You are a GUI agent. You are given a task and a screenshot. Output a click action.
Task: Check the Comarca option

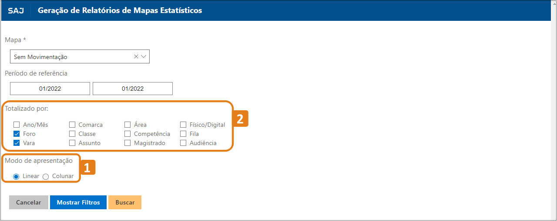click(72, 125)
